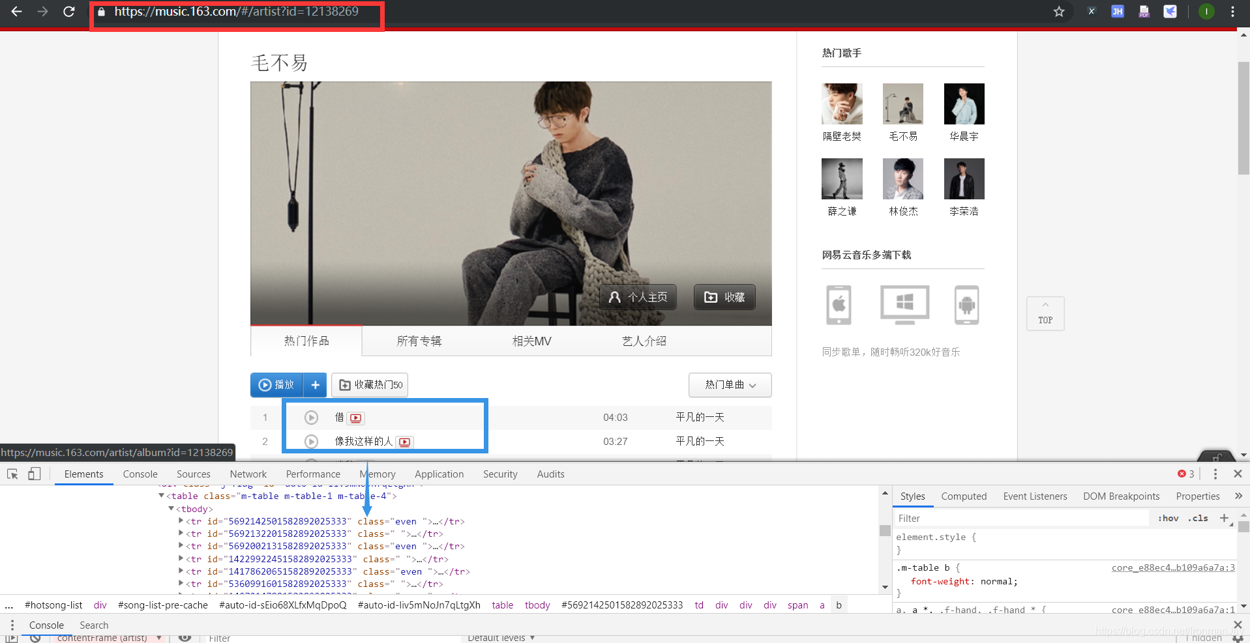Expand tr with id 14178620651582892025333
1250x643 pixels.
[181, 571]
